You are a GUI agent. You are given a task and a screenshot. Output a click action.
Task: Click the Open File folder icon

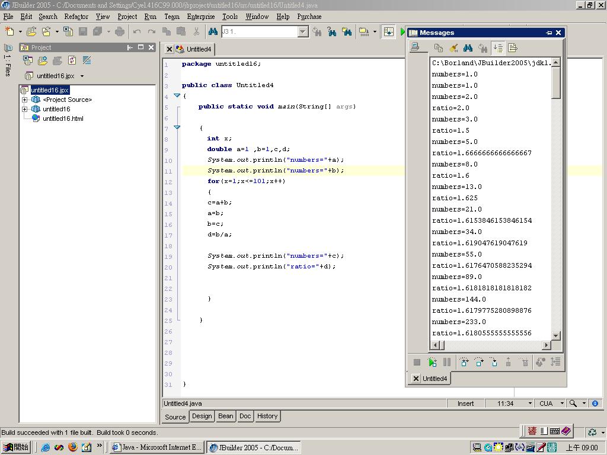(31, 31)
